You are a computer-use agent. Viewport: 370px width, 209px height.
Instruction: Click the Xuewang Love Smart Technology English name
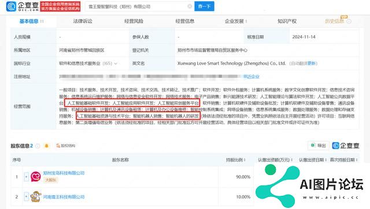[x=231, y=63]
